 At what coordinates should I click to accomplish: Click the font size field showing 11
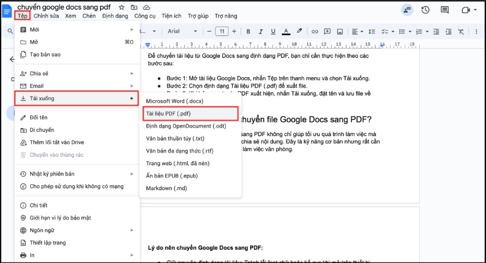222,32
